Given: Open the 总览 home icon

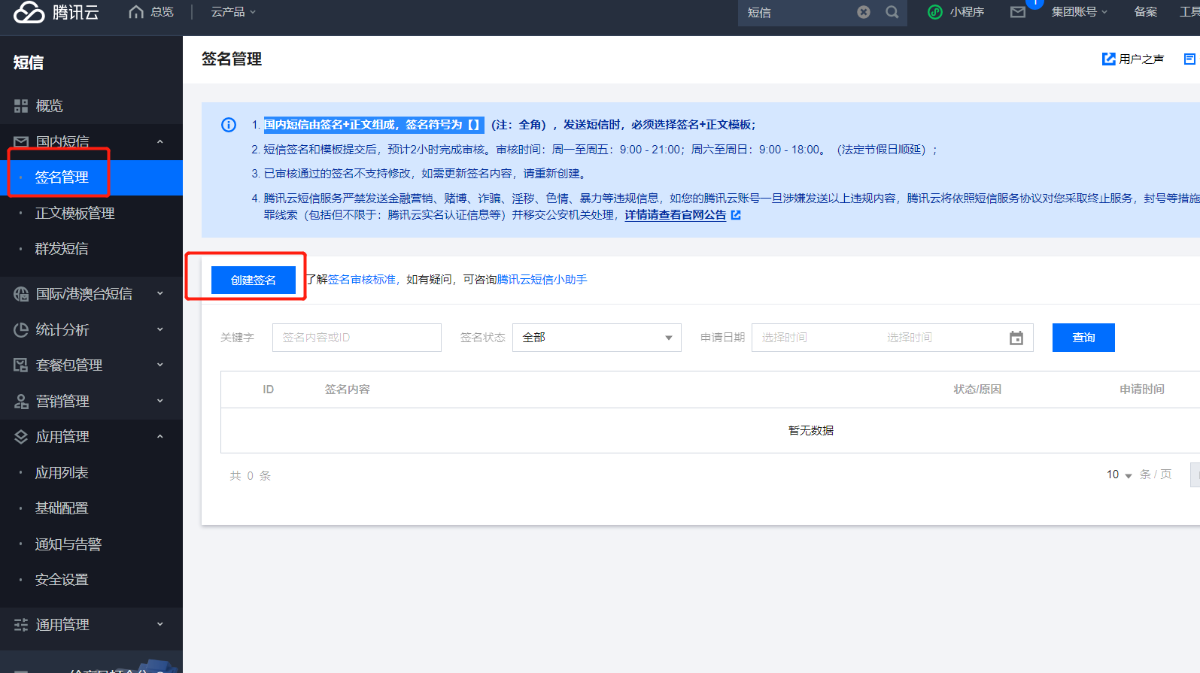Looking at the screenshot, I should click(x=136, y=12).
